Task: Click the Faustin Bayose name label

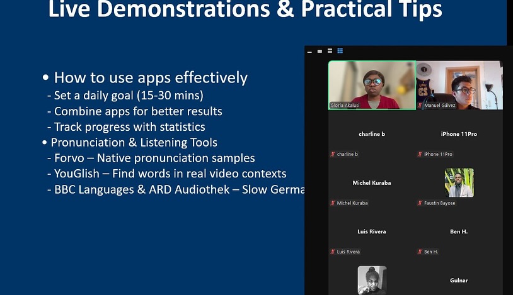Action: coord(440,203)
